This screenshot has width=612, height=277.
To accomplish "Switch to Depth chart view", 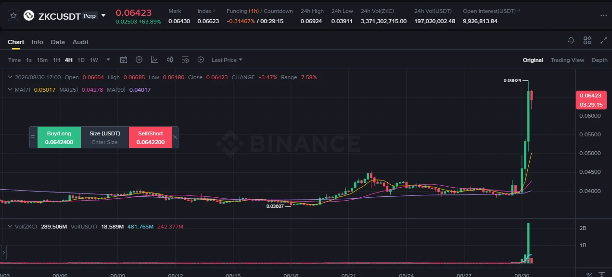I will pyautogui.click(x=599, y=60).
